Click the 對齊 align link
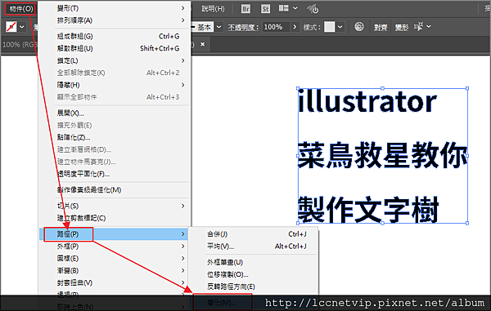 [381, 28]
